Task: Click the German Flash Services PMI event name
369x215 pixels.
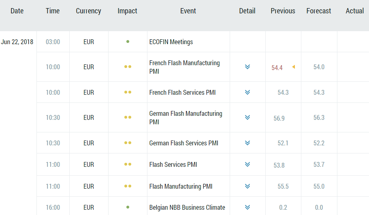Action: point(183,143)
